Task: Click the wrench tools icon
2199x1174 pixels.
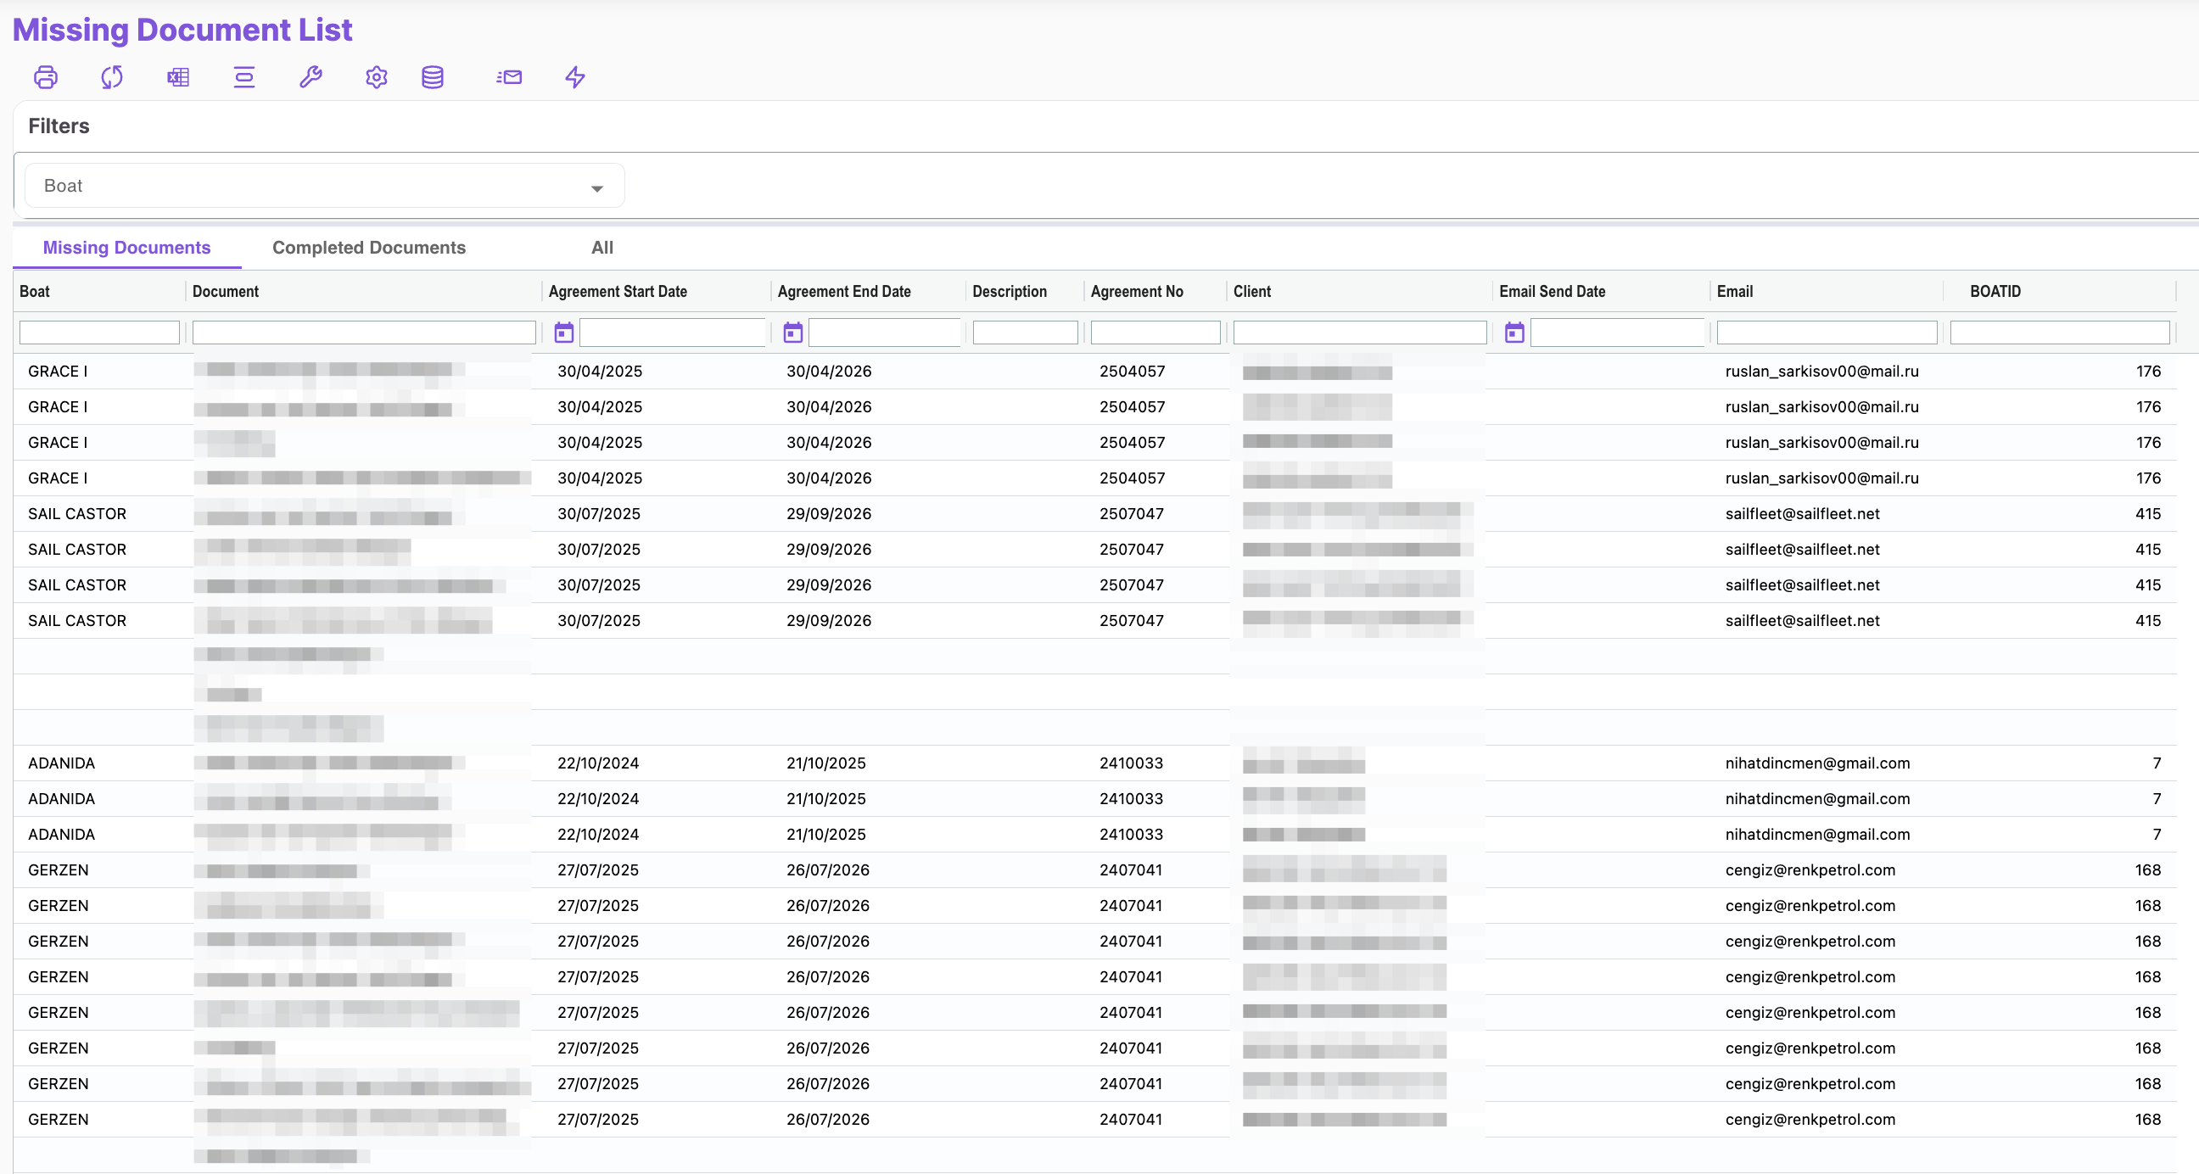Action: click(311, 78)
